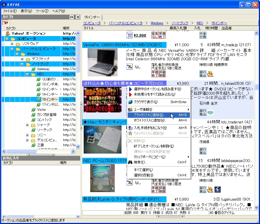The width and height of the screenshot is (260, 224).
Task: Click the 延長なし icon in the top listing
Action: [x=155, y=35]
